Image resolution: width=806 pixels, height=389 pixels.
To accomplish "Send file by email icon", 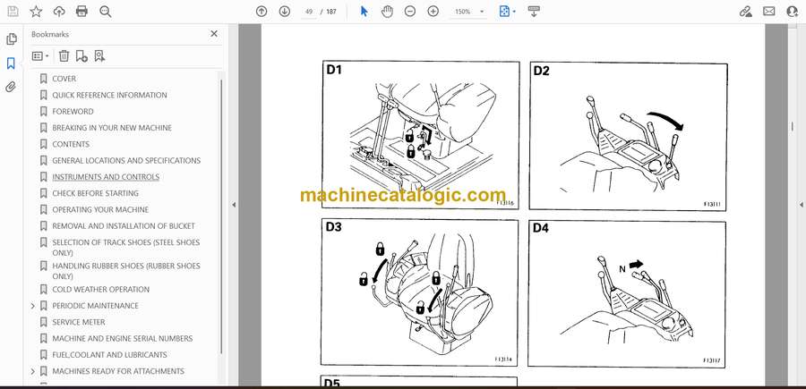I will [x=769, y=12].
